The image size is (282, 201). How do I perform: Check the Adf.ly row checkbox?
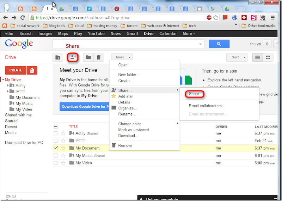56,133
